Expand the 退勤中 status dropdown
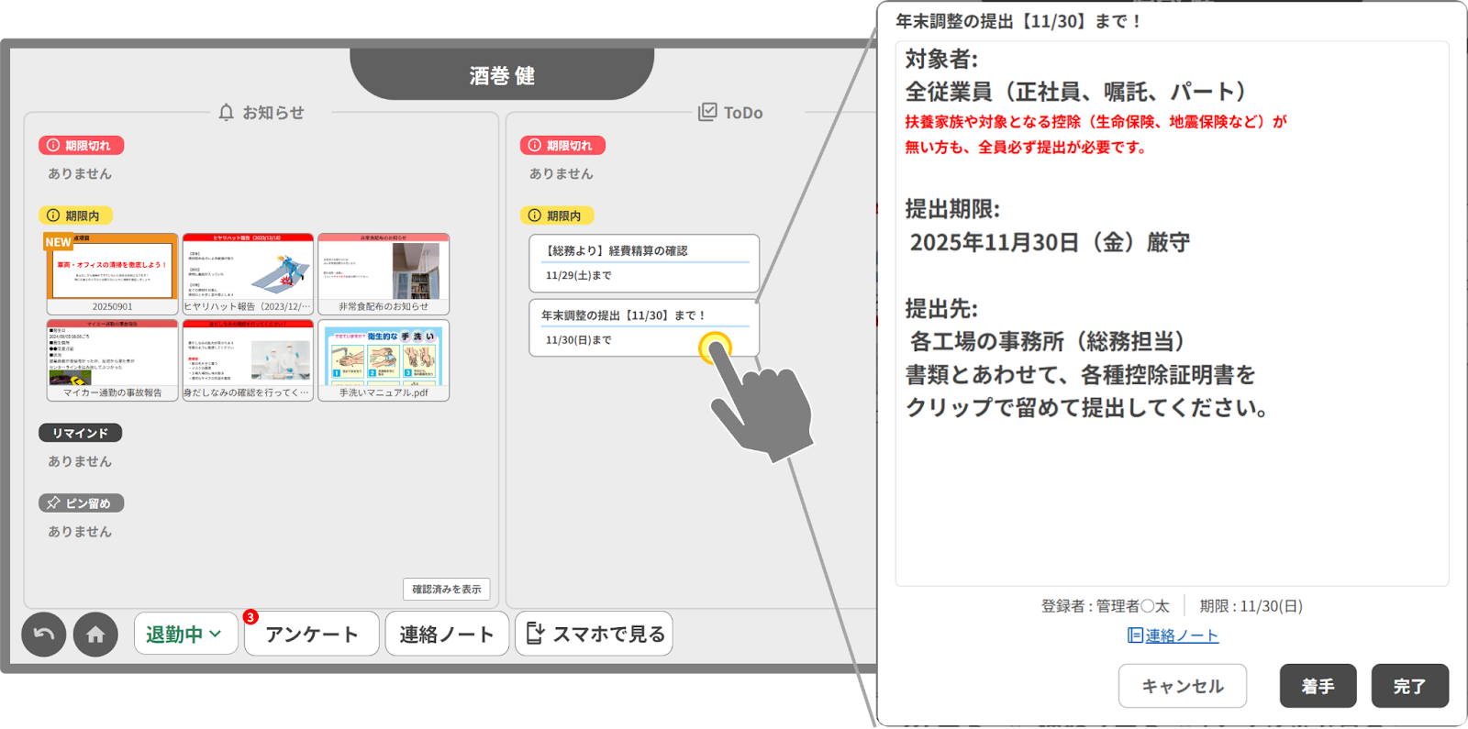This screenshot has height=729, width=1468. 185,634
